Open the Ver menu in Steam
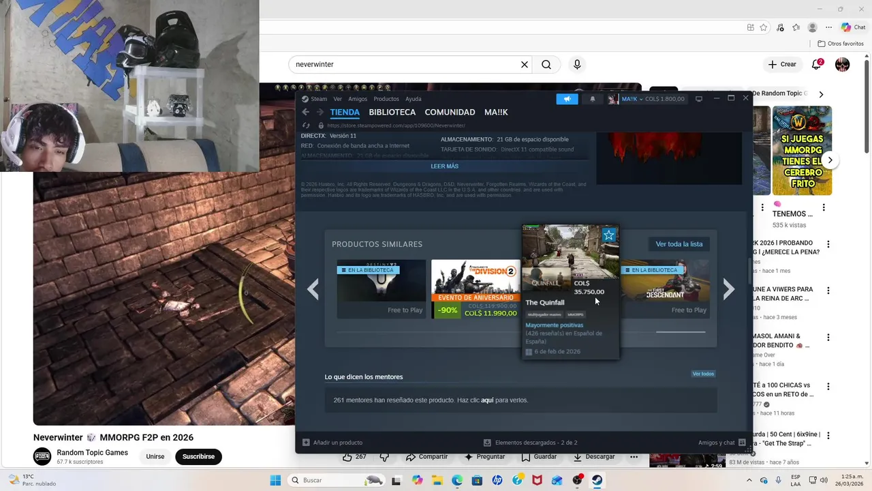The image size is (872, 491). pyautogui.click(x=338, y=99)
